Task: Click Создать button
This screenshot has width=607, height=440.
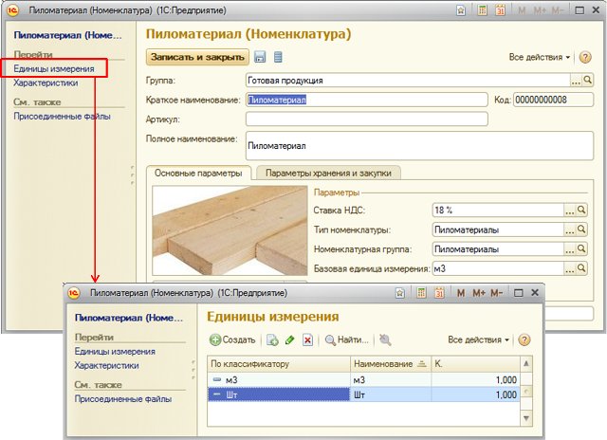Action: coord(232,339)
